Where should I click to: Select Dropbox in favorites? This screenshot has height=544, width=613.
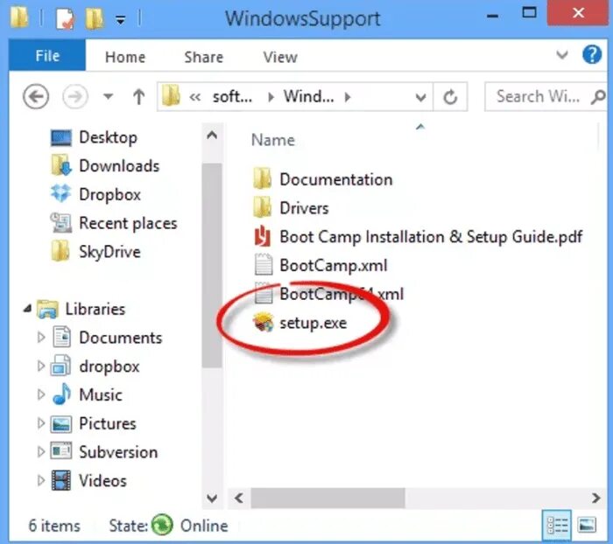[109, 194]
